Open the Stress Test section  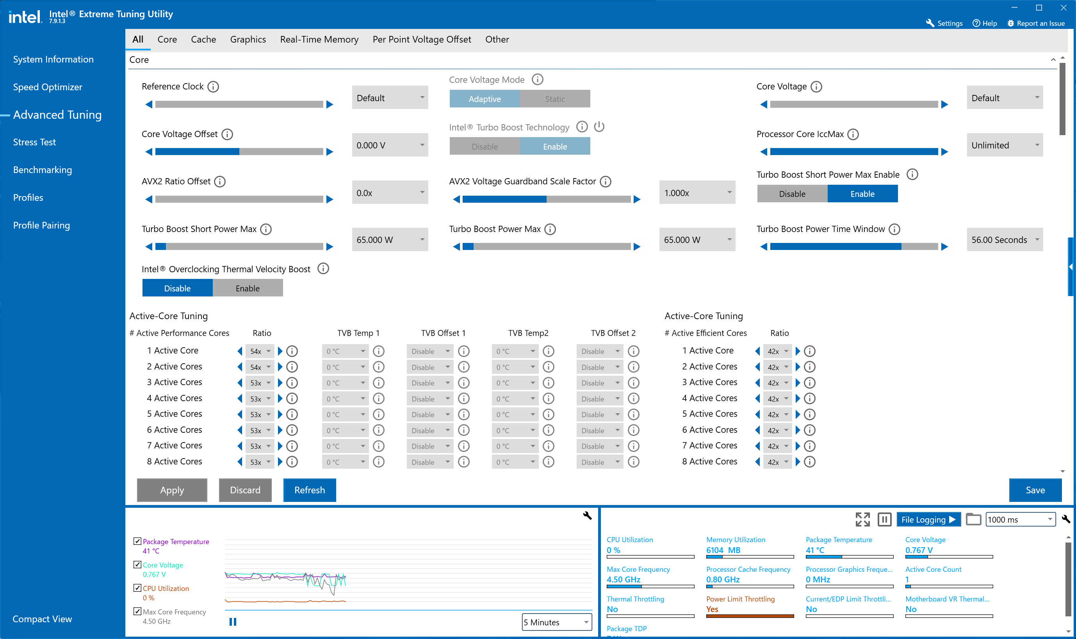point(34,142)
